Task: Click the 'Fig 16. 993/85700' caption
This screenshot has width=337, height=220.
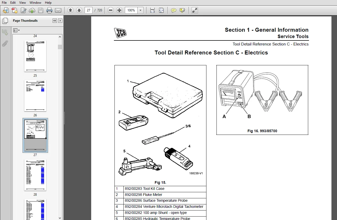Action: pos(262,131)
